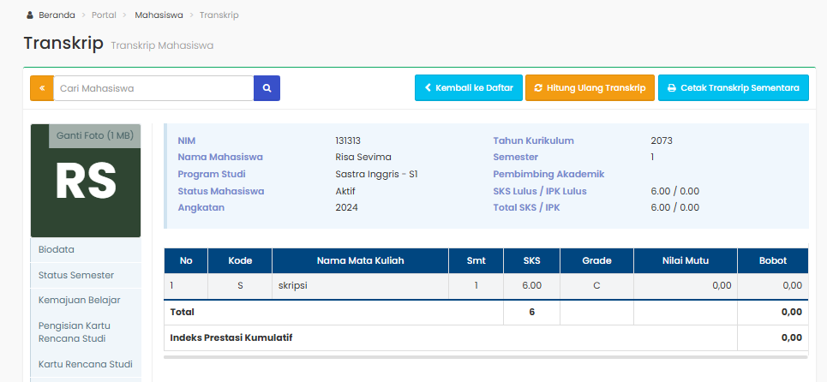Click the Nama Mata Kuliah column header
827x382 pixels.
click(x=360, y=261)
